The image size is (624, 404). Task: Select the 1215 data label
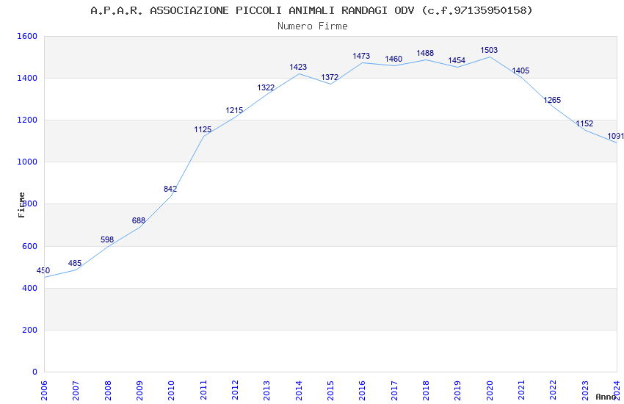234,111
